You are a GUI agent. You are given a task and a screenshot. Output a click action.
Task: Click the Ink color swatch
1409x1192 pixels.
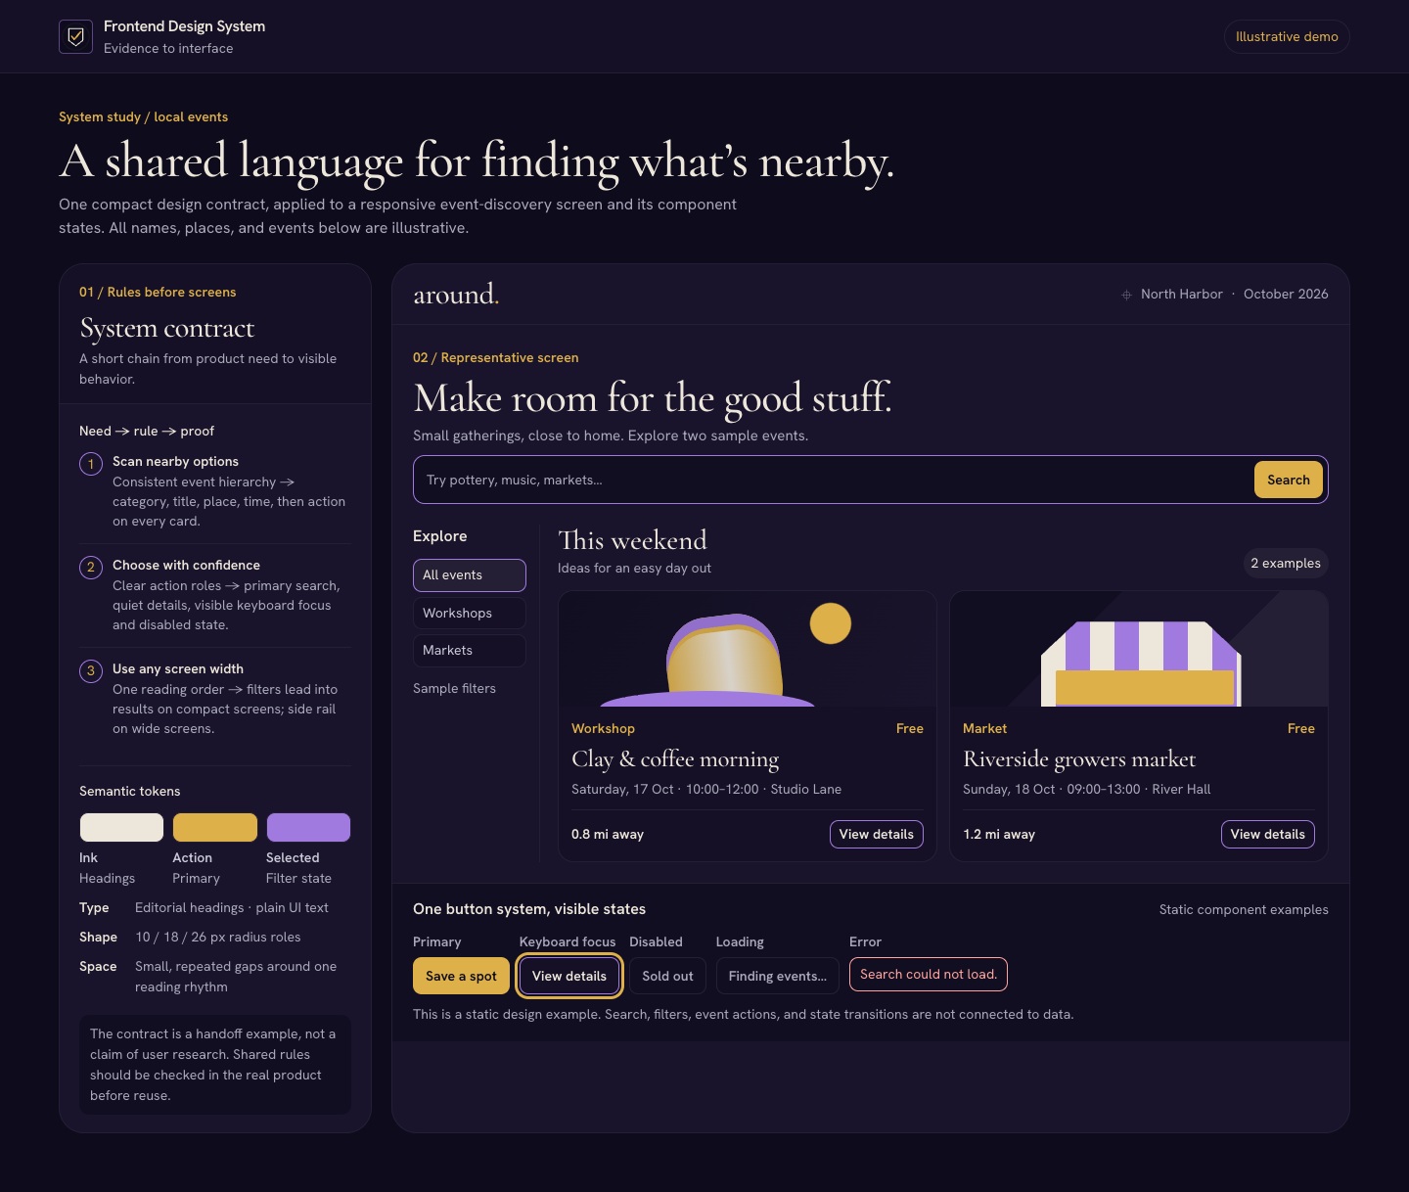pyautogui.click(x=121, y=827)
